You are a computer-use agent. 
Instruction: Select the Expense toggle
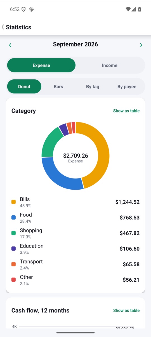click(x=41, y=65)
